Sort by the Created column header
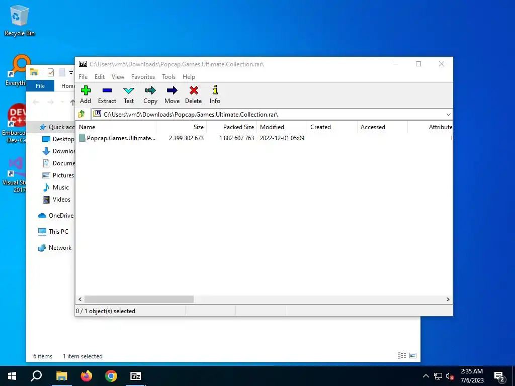Image resolution: width=515 pixels, height=386 pixels. click(332, 127)
